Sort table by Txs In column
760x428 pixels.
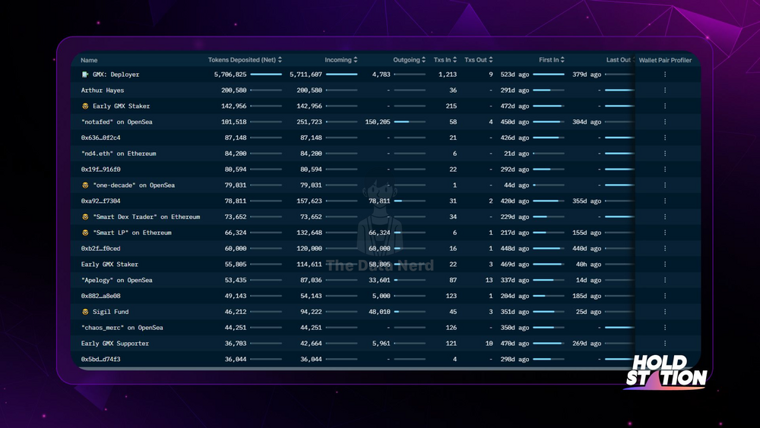click(445, 59)
